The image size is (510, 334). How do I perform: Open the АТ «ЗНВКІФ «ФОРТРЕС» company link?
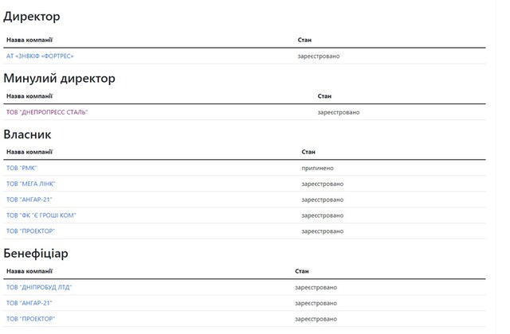[x=40, y=56]
